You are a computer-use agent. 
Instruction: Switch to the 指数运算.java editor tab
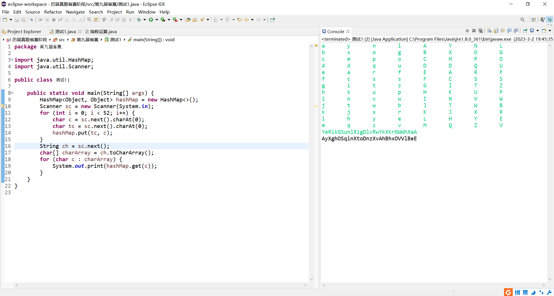point(101,31)
